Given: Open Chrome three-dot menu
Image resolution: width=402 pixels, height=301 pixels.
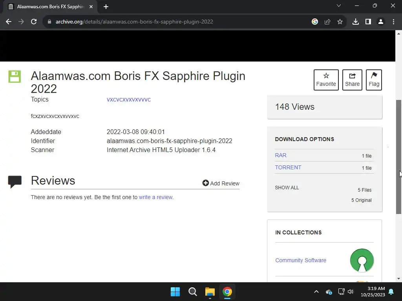Looking at the screenshot, I should point(393,22).
